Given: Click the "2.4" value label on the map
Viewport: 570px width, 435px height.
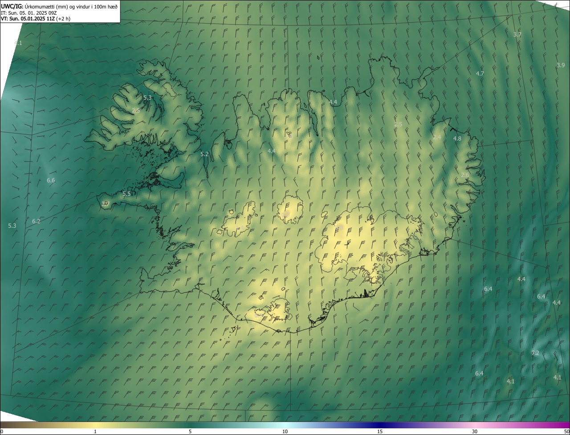Looking at the screenshot, I should [x=437, y=137].
